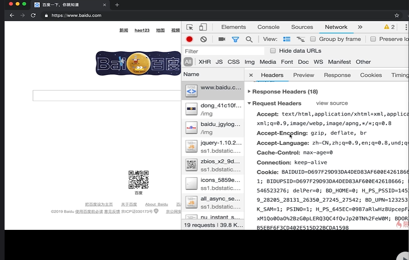Filter requests by Media
This screenshot has width=409, height=260.
268,62
